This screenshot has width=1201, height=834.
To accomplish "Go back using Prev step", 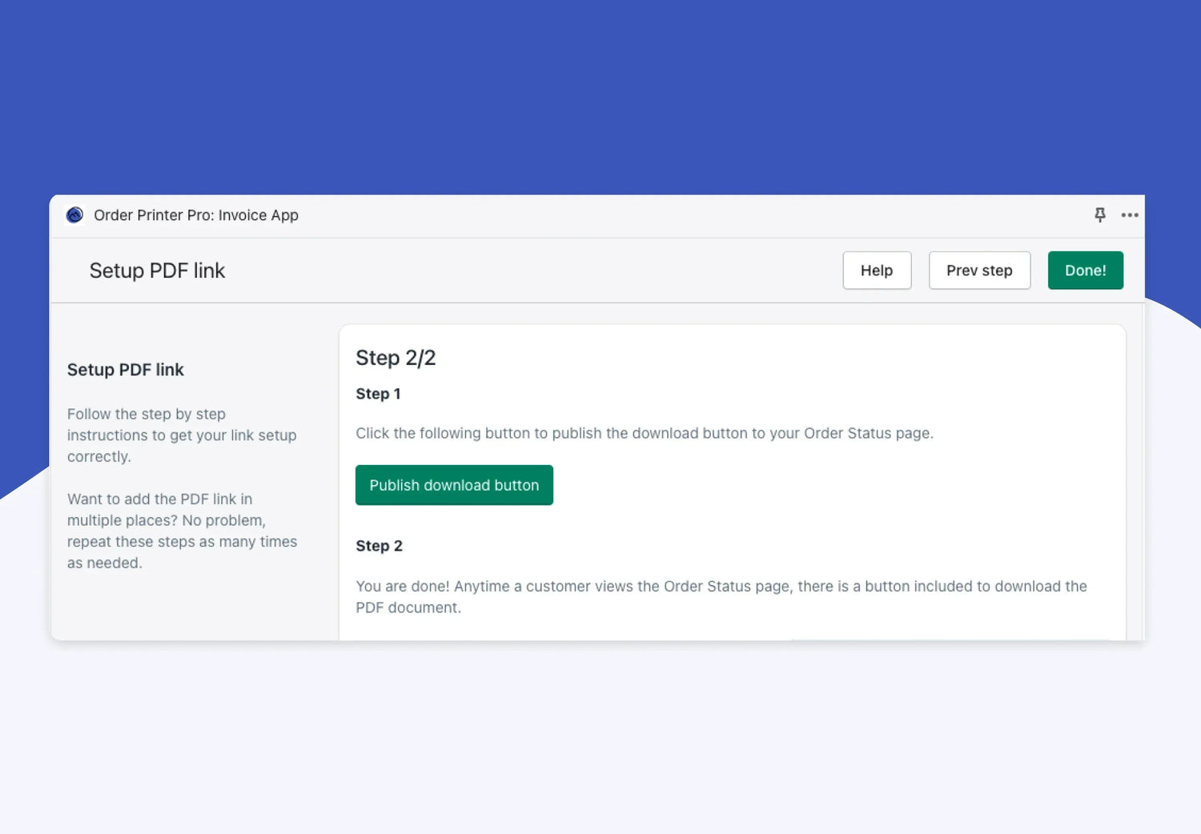I will click(x=979, y=270).
